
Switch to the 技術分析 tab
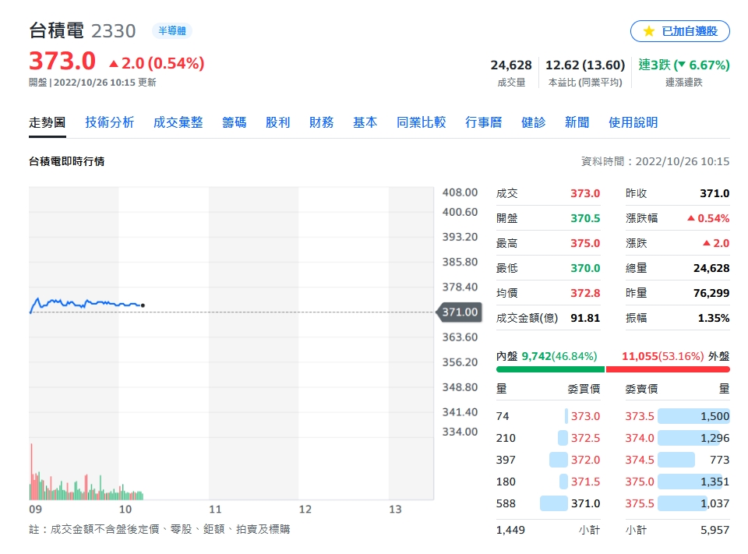point(110,122)
